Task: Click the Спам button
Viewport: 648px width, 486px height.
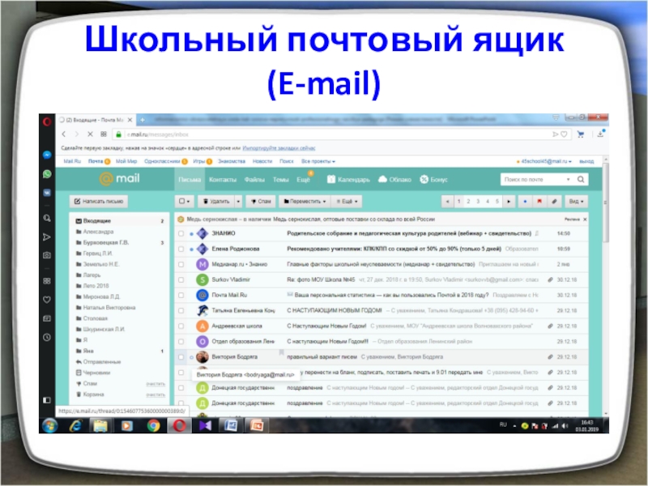Action: click(261, 201)
